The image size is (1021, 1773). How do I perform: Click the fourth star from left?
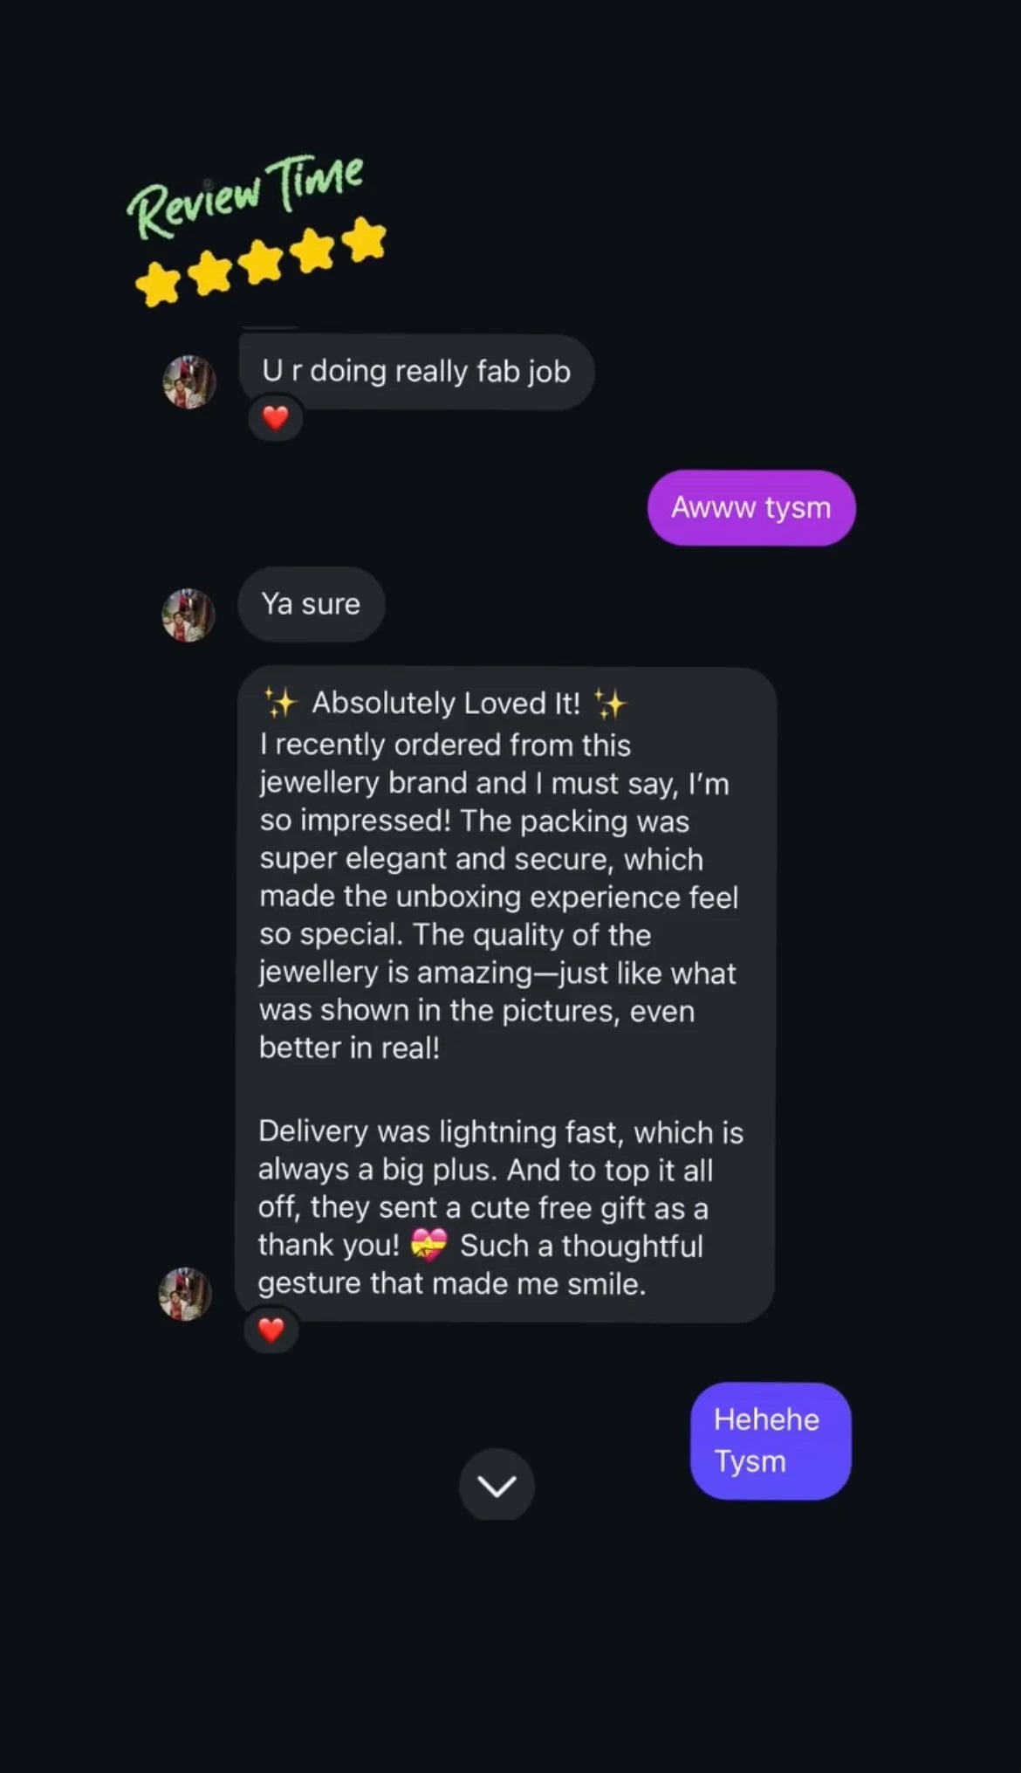point(312,251)
